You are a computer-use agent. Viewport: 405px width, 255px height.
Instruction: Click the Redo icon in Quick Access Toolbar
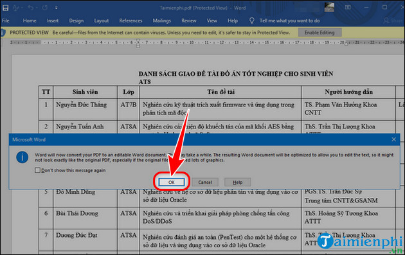(x=45, y=8)
